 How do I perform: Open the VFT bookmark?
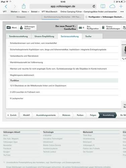point(5,12)
